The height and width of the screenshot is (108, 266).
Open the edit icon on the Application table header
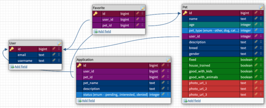[x=168, y=60]
